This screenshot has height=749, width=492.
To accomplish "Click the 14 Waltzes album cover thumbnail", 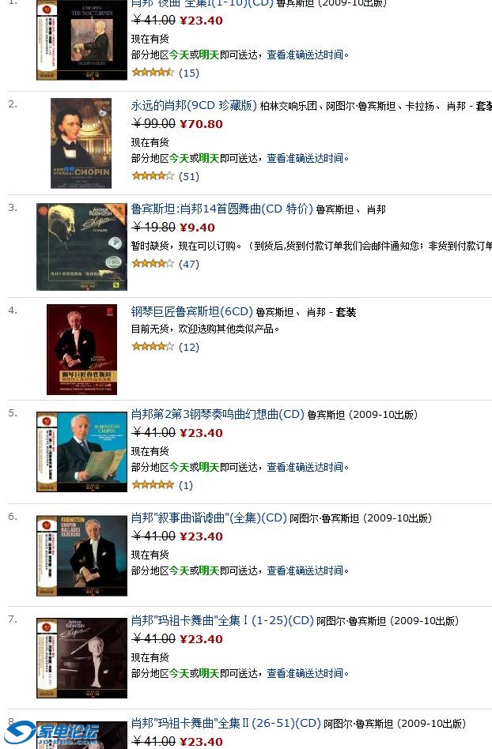I will [x=81, y=247].
